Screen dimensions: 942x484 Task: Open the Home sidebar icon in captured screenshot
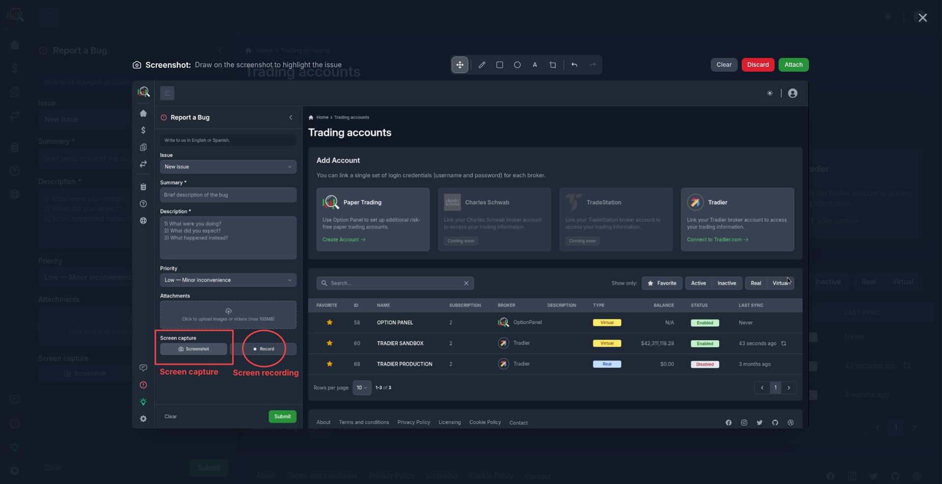(x=143, y=113)
